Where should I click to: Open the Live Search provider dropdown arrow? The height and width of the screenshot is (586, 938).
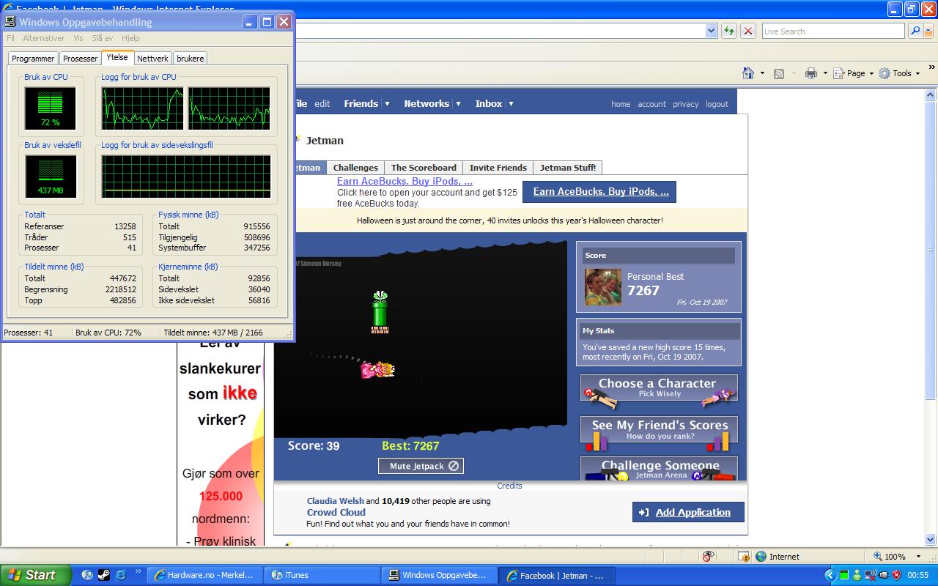(928, 31)
